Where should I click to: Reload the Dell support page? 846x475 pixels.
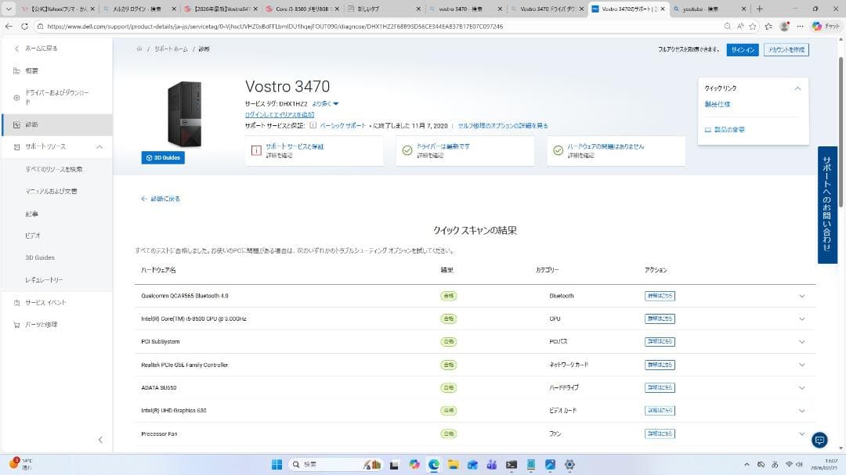tap(25, 26)
